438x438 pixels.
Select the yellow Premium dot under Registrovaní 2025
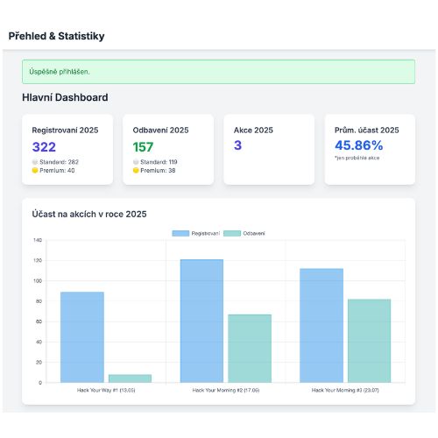coord(35,170)
